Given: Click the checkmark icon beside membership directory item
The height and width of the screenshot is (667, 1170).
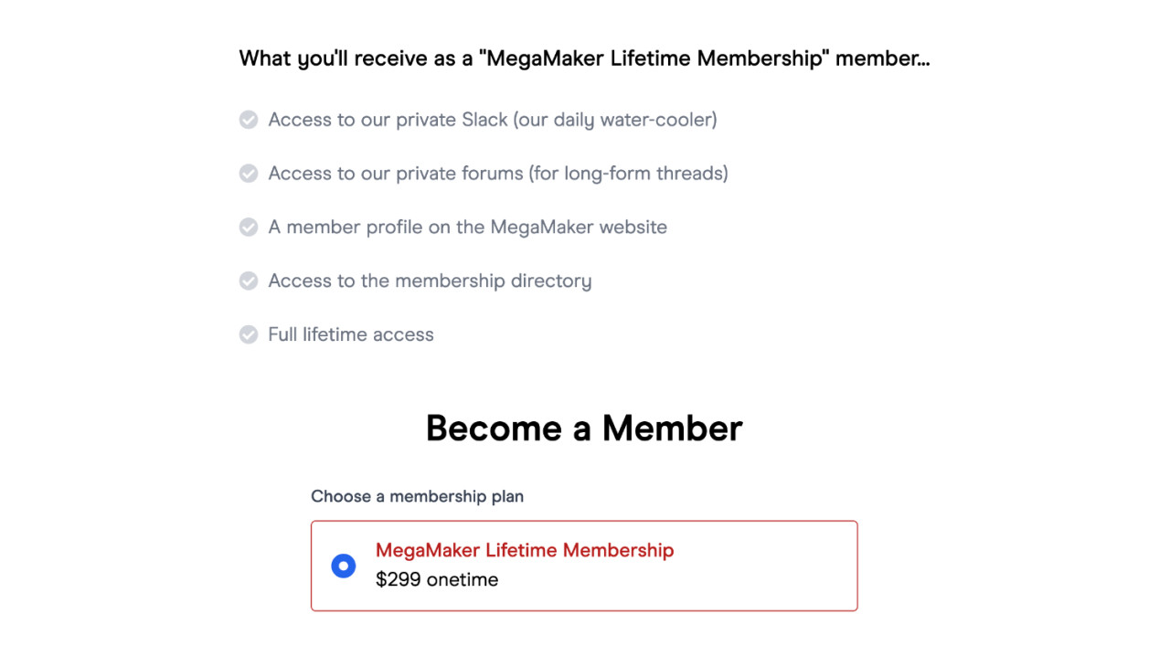Looking at the screenshot, I should pyautogui.click(x=248, y=281).
